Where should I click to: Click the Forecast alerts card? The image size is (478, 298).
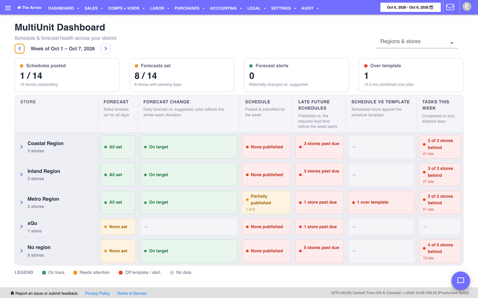click(x=296, y=75)
